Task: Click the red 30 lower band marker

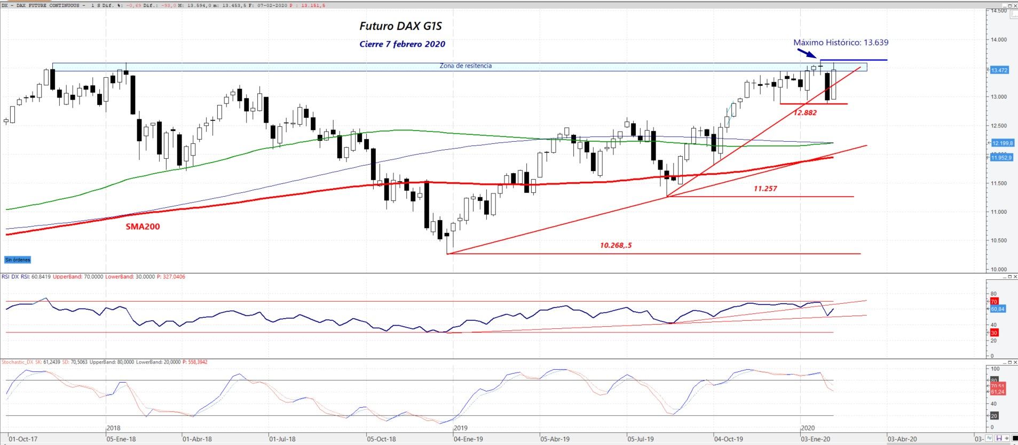Action: click(x=994, y=333)
